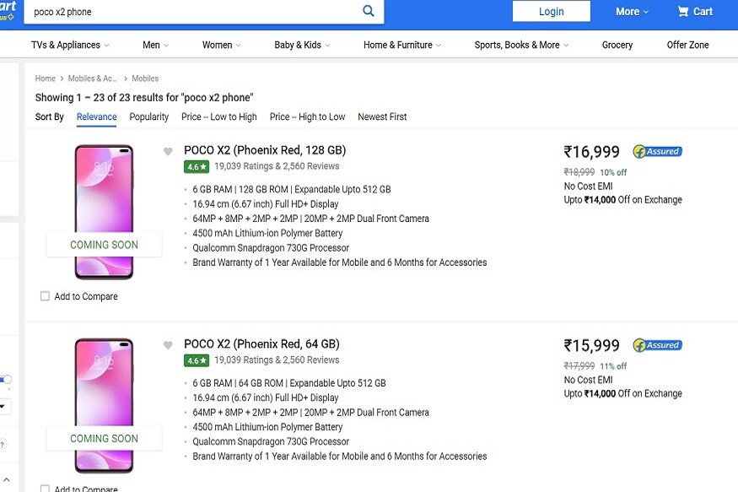738x492 pixels.
Task: Click the ₹15,999 price
Action: [x=591, y=345]
